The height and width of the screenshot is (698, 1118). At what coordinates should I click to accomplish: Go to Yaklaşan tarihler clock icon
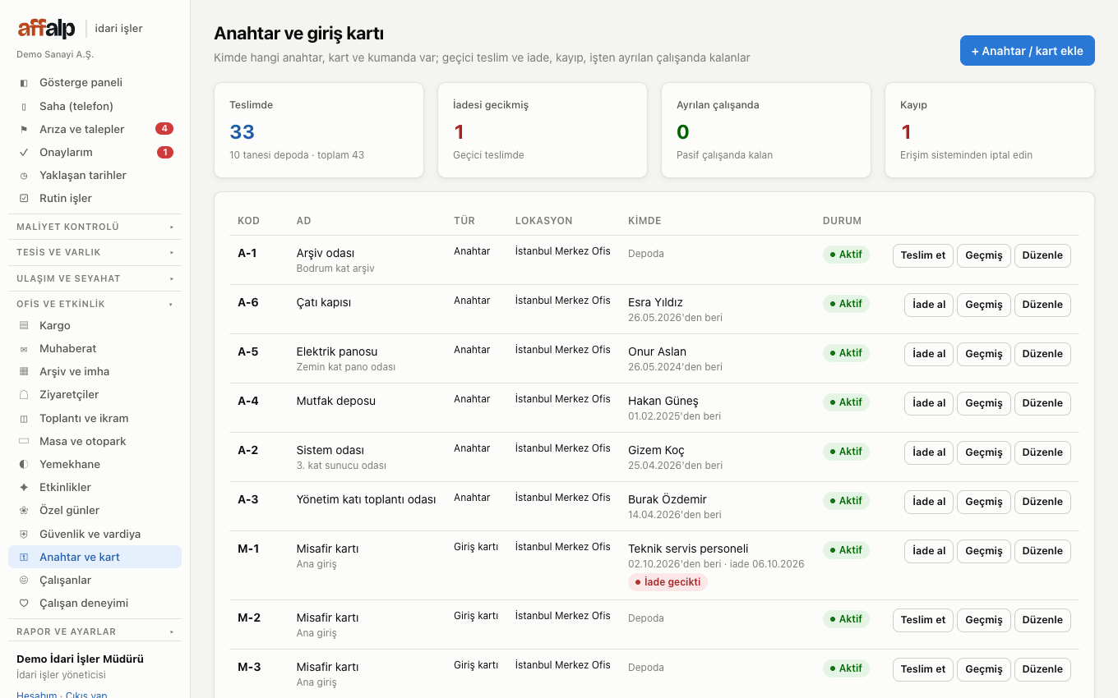pyautogui.click(x=24, y=175)
